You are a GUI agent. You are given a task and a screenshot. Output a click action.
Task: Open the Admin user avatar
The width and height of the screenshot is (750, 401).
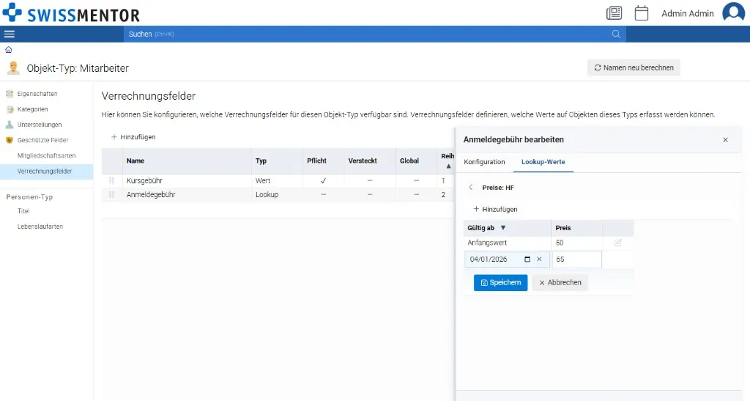point(734,12)
